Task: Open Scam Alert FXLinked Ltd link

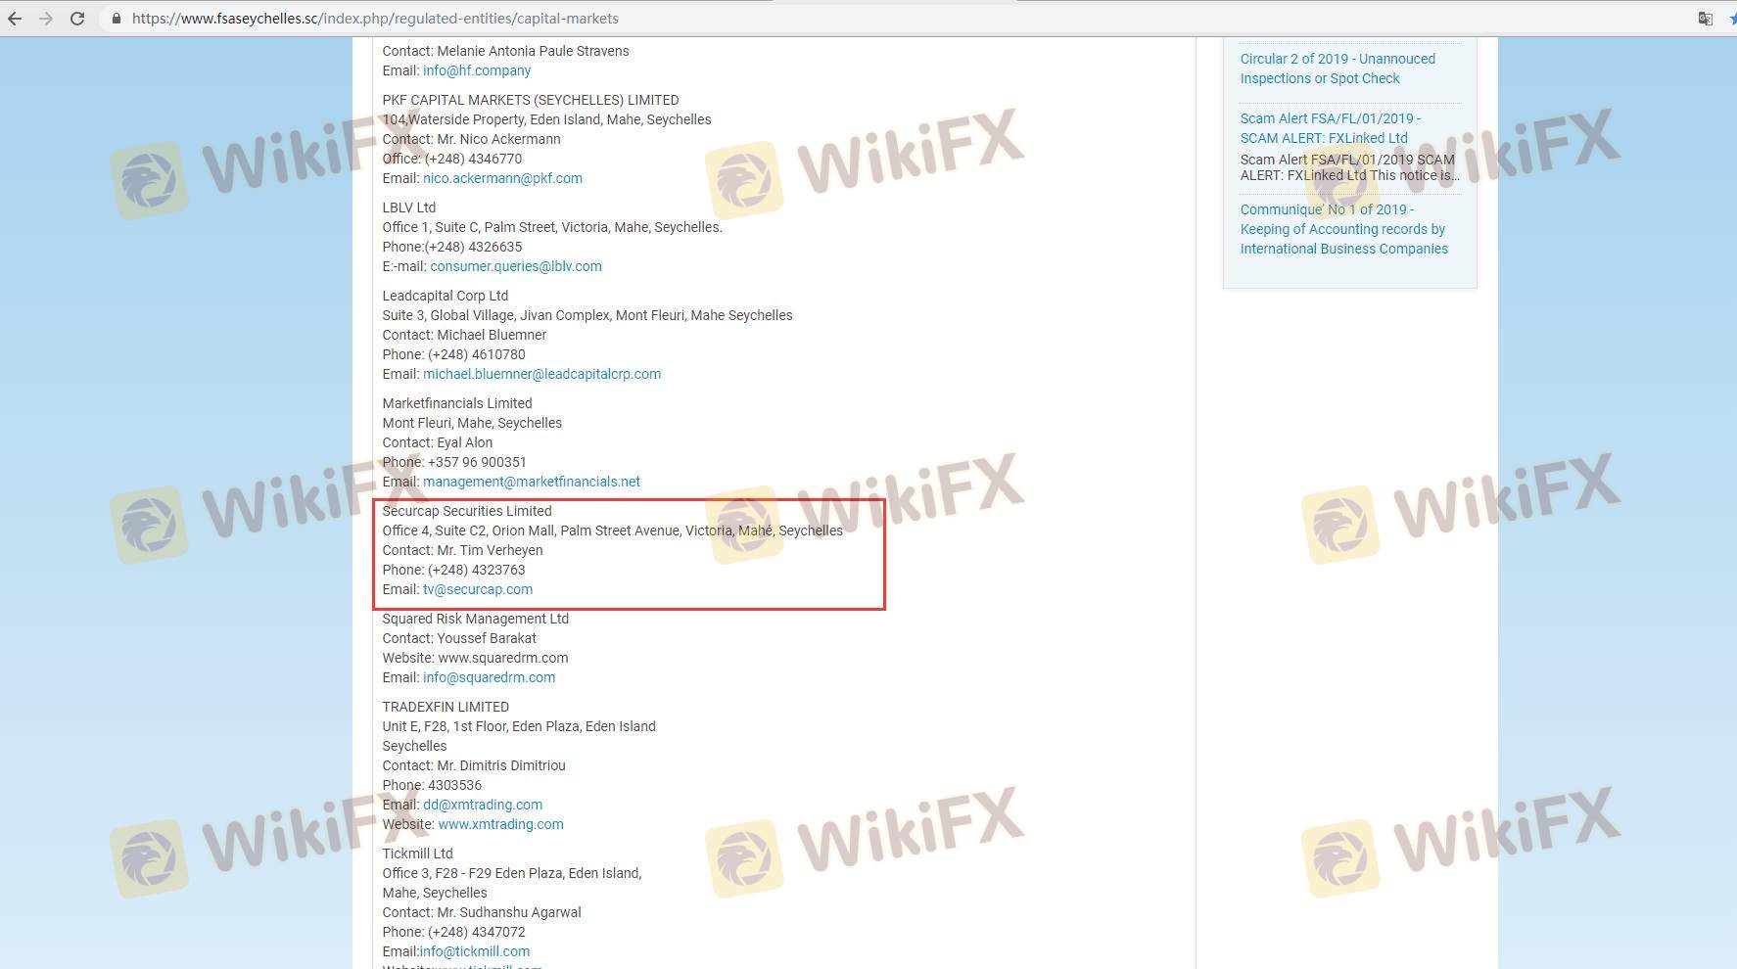Action: tap(1331, 128)
